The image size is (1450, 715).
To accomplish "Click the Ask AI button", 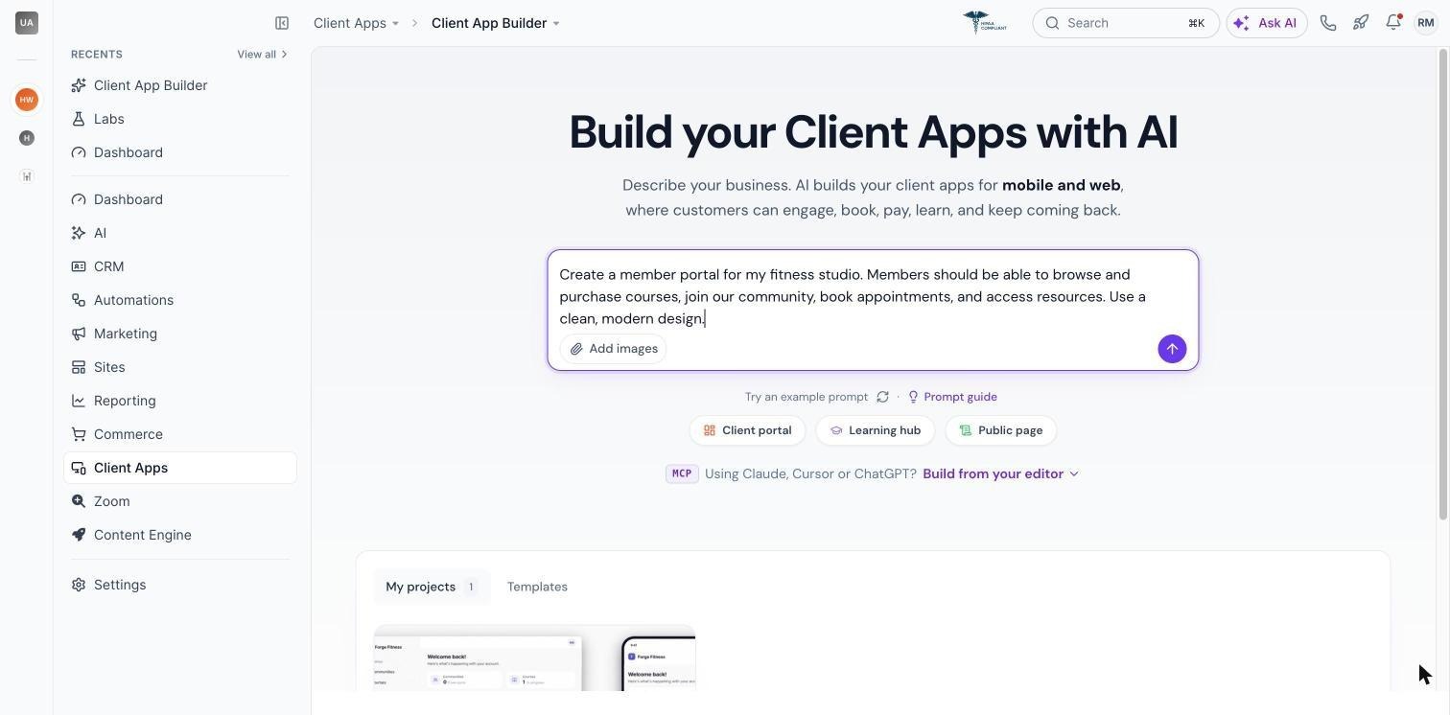I will [1267, 23].
